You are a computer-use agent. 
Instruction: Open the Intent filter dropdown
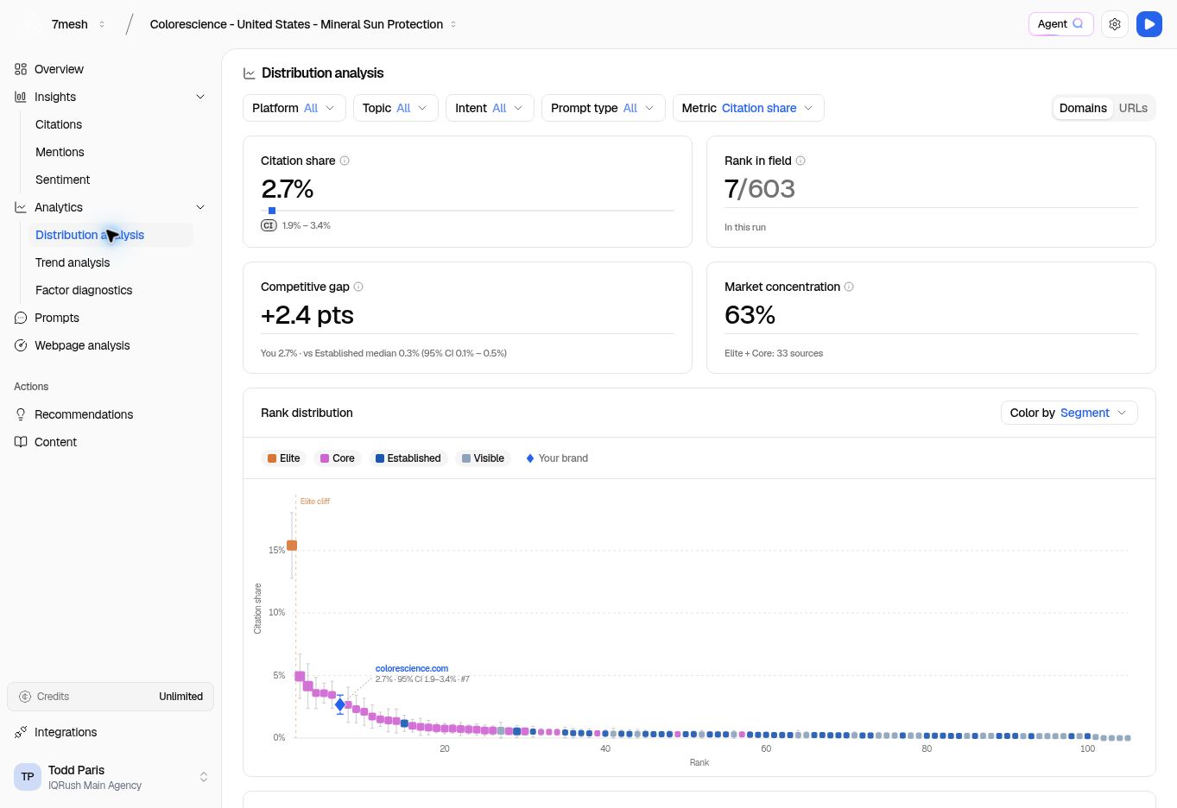coord(490,108)
